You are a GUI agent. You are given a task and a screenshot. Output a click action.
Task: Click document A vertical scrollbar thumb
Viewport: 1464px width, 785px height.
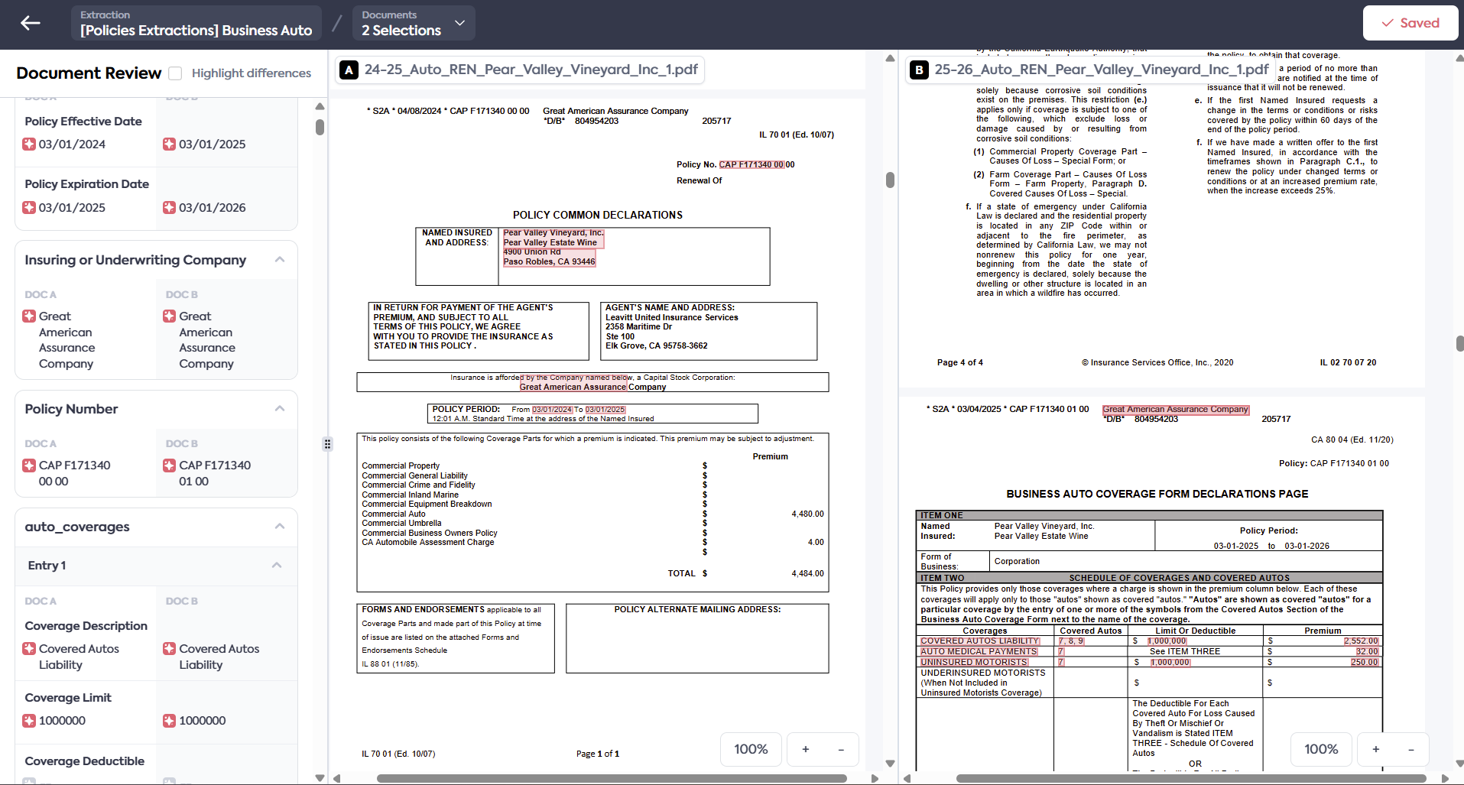(890, 180)
